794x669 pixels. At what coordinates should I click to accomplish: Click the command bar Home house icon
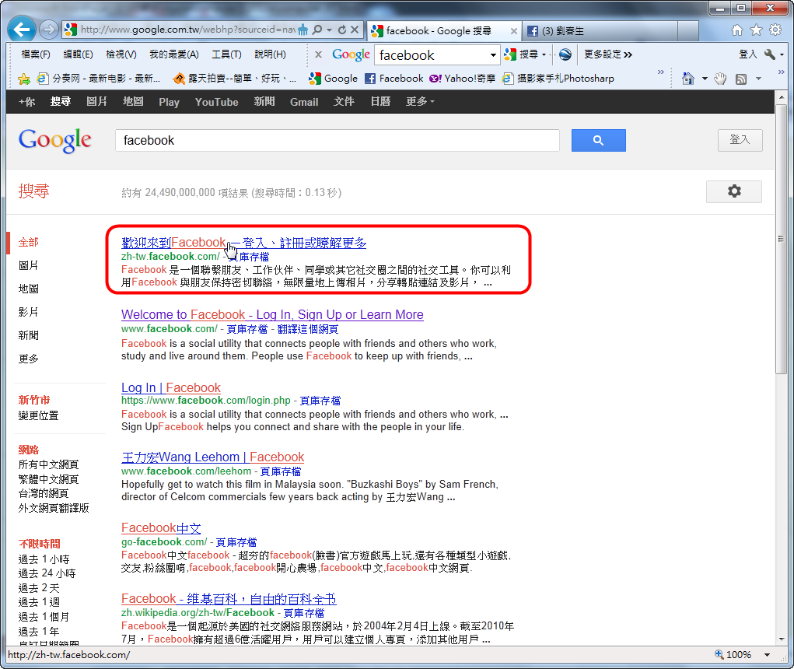coord(687,79)
